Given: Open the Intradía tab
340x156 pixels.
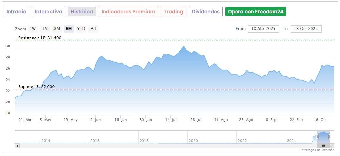Looking at the screenshot, I should 16,12.
